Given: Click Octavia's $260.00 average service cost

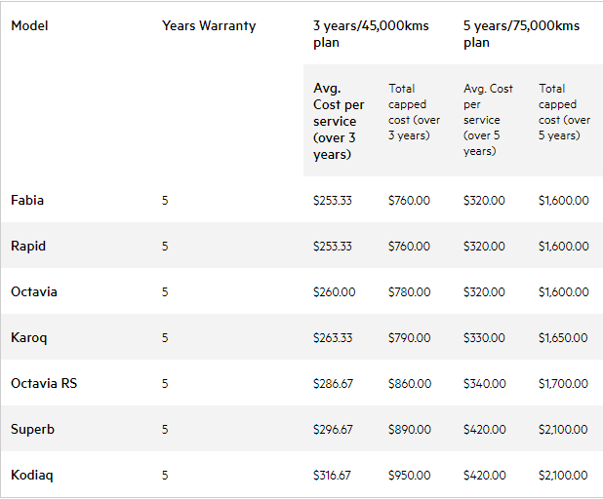Looking at the screenshot, I should pyautogui.click(x=334, y=292).
